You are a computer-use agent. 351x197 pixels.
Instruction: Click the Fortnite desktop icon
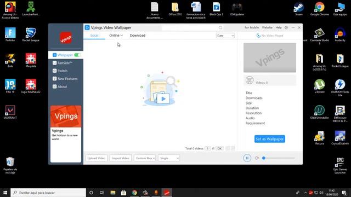click(x=10, y=34)
